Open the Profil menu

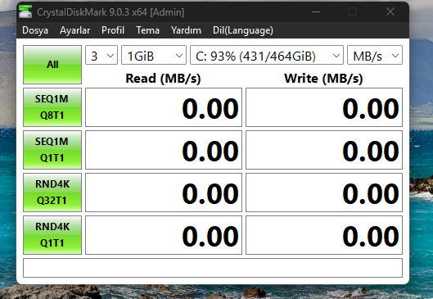pyautogui.click(x=113, y=30)
